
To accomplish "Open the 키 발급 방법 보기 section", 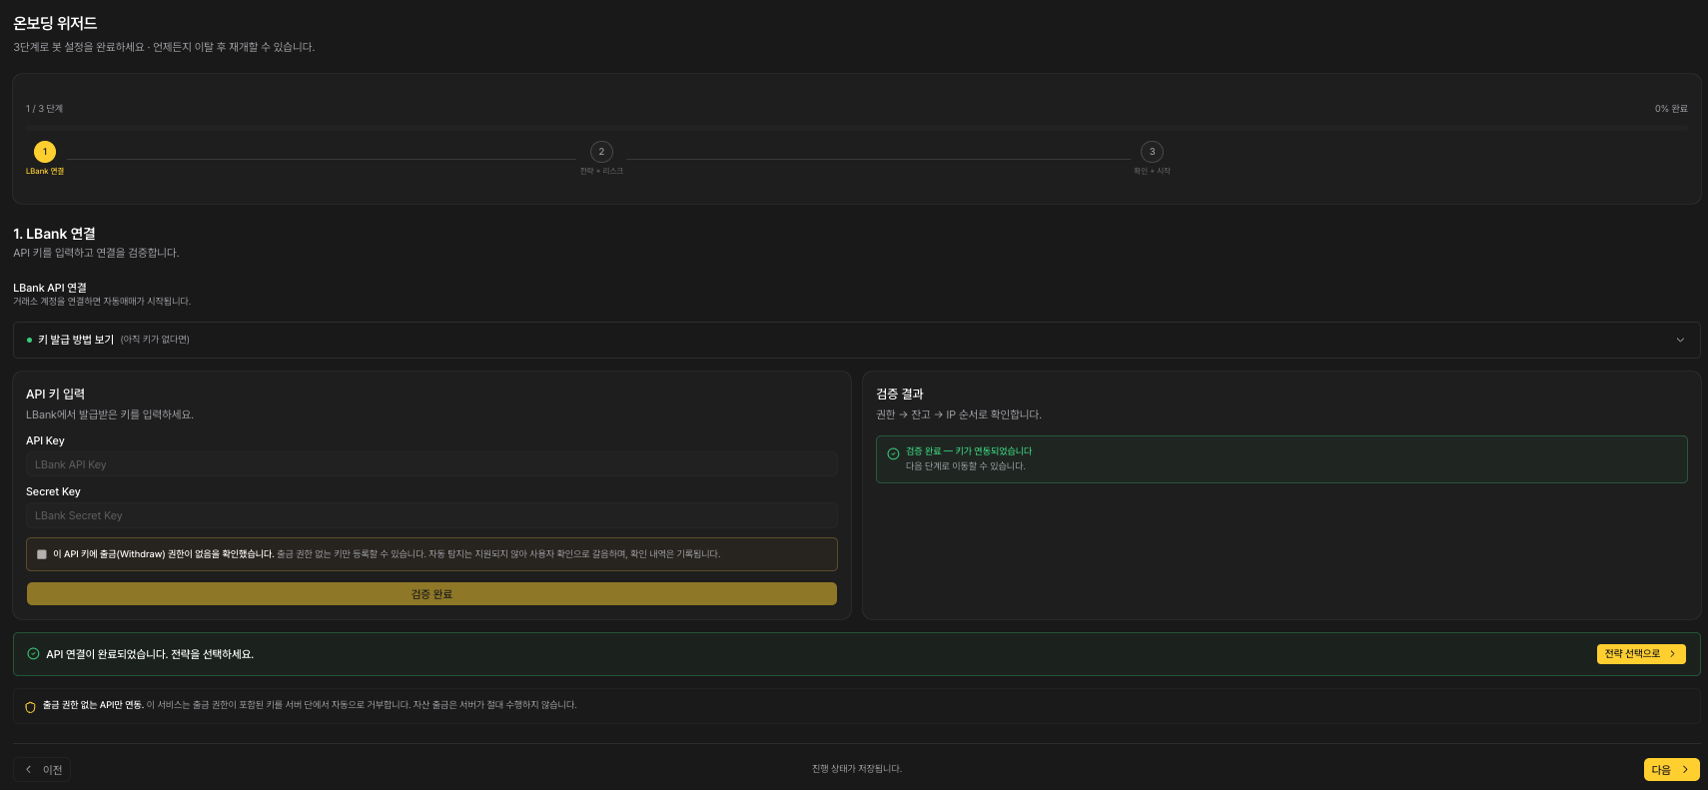I will coord(857,341).
